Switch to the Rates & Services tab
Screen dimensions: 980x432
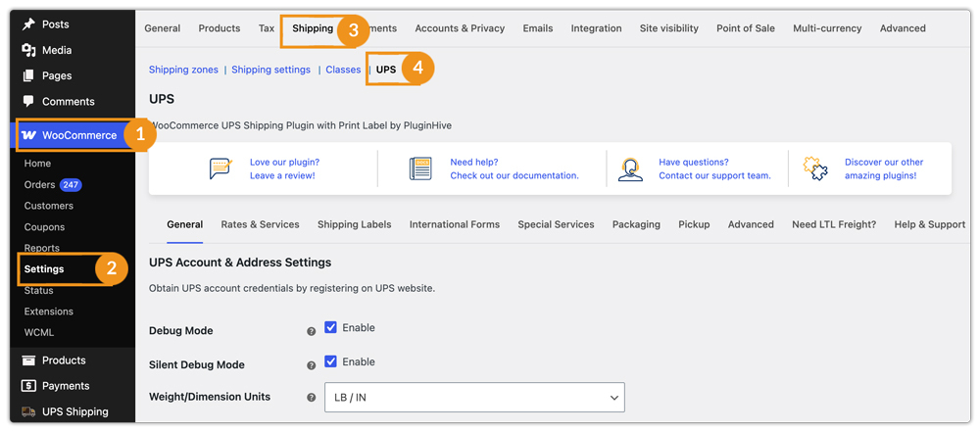[x=260, y=224]
